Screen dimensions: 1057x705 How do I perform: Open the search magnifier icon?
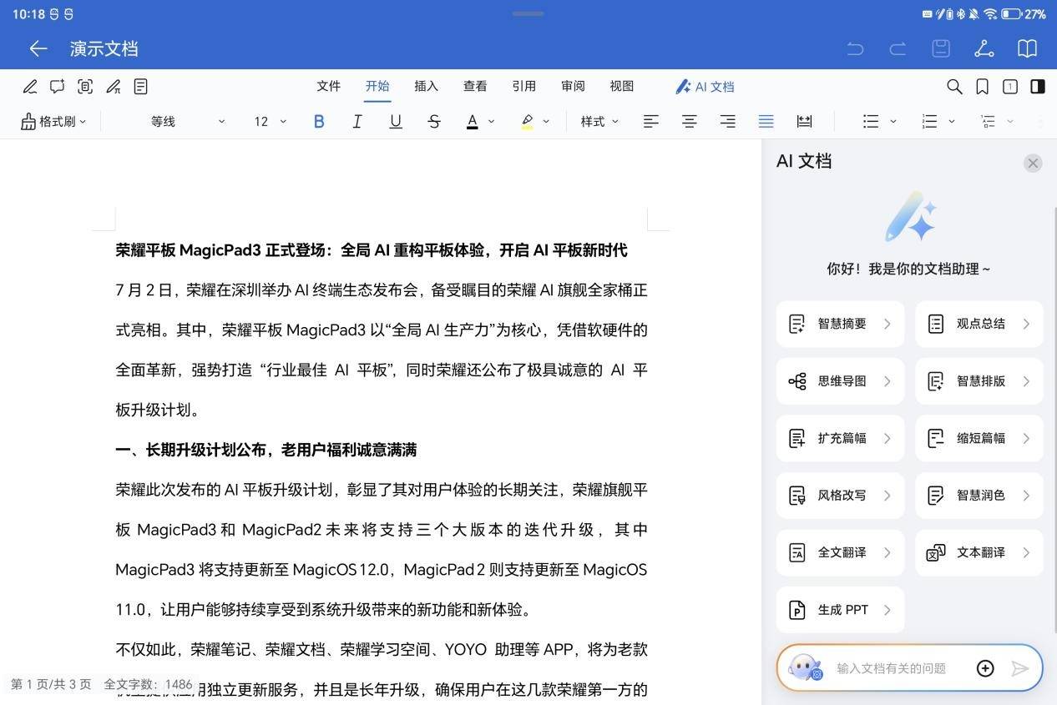click(954, 87)
